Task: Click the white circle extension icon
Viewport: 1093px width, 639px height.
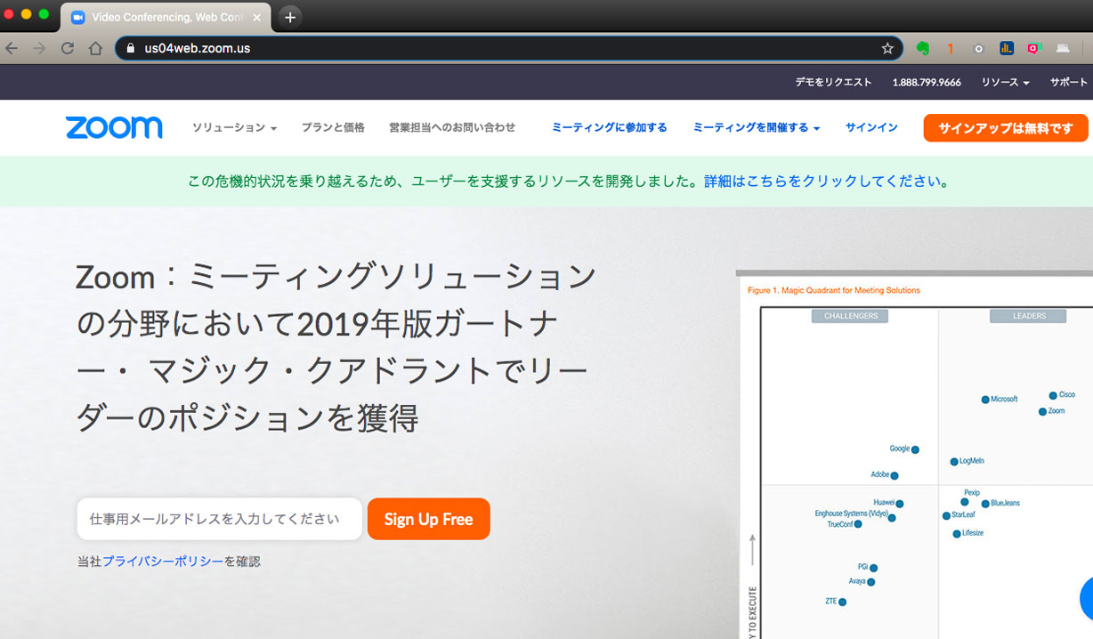Action: coord(979,49)
